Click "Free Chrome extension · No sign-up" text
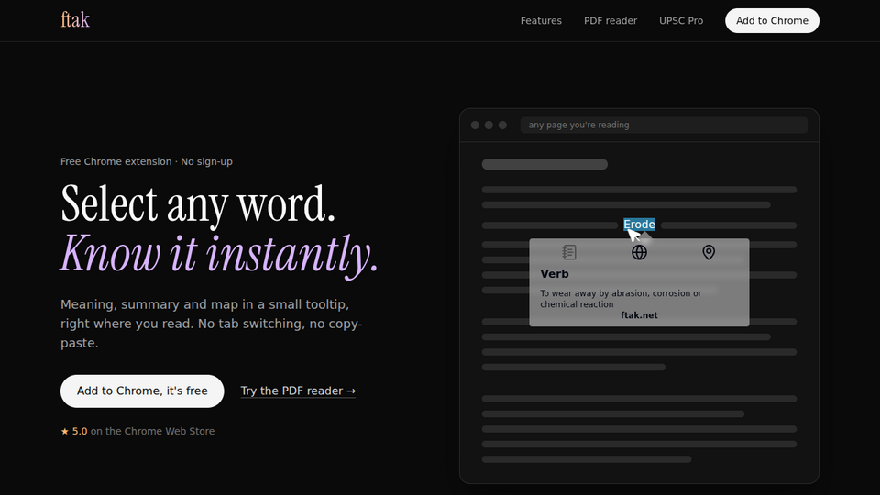880x495 pixels. point(147,161)
